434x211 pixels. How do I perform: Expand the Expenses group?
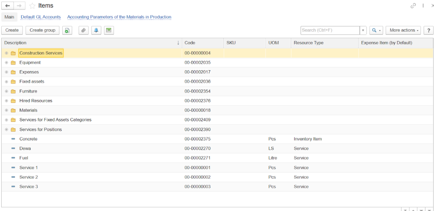pos(6,72)
